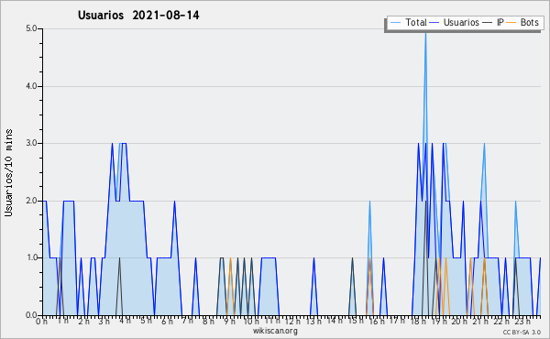This screenshot has height=339, width=550.
Task: Click the 'wikiscan.org' caption
Action: [275, 331]
